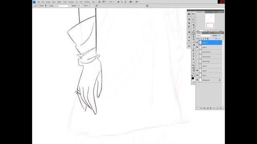Open the Window menu
This screenshot has height=144, width=257.
(87, 2)
